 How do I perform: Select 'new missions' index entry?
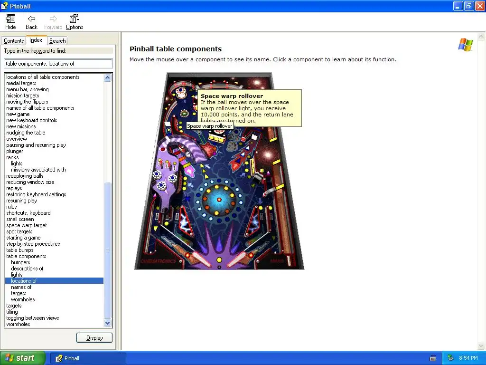[21, 126]
